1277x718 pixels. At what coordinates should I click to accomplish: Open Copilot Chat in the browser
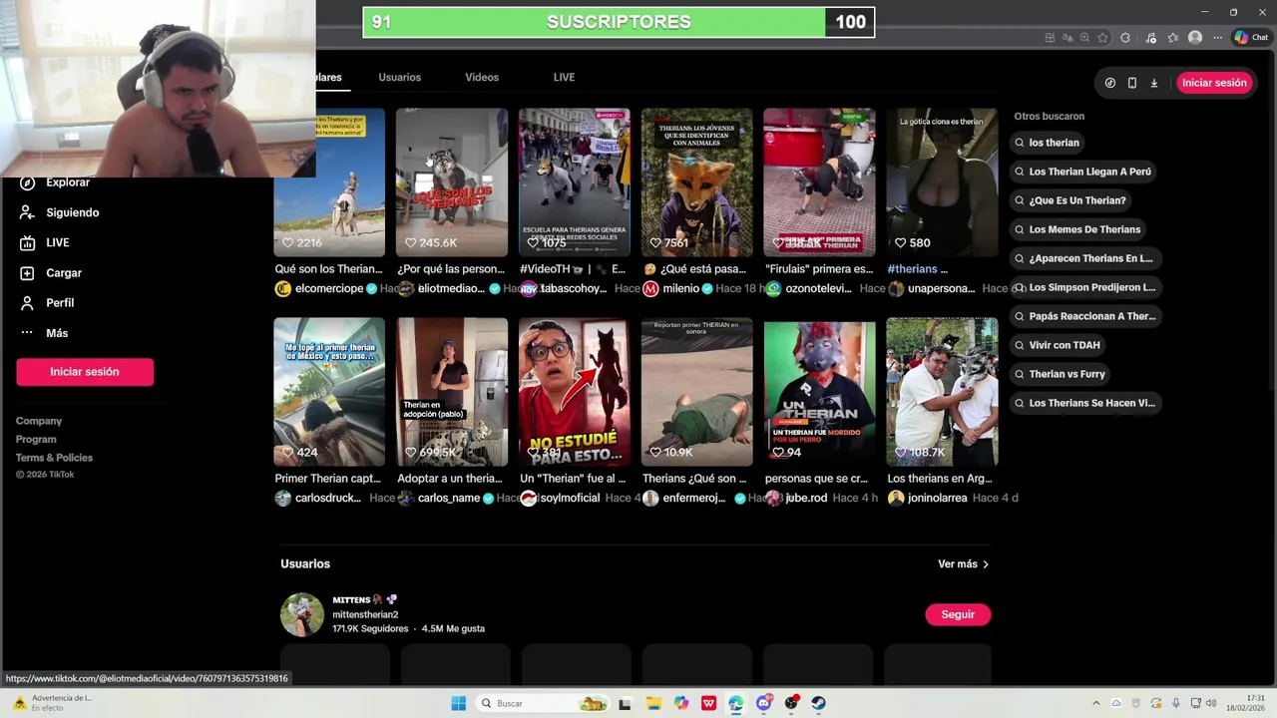tap(1251, 38)
